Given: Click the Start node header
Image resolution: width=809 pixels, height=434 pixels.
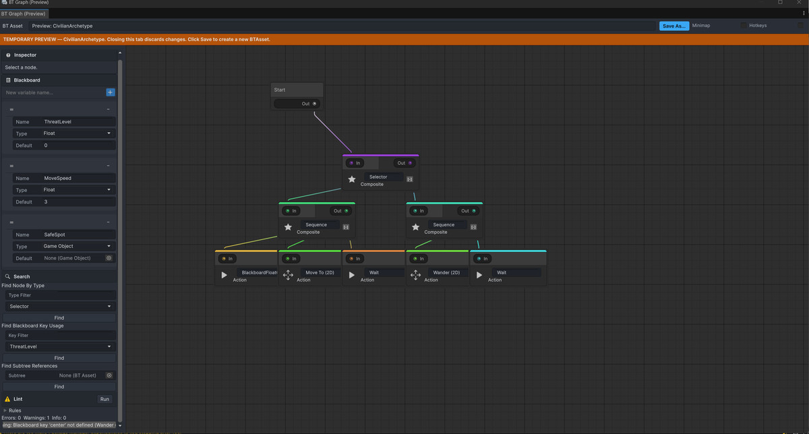Looking at the screenshot, I should [x=297, y=90].
